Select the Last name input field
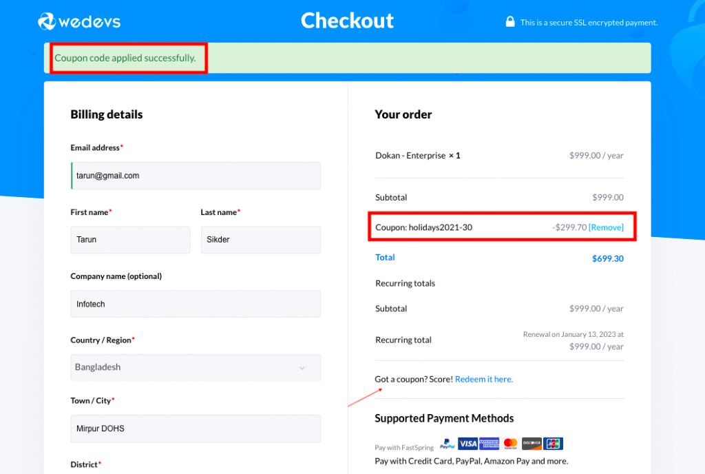Viewport: 705px width, 474px height. 261,240
